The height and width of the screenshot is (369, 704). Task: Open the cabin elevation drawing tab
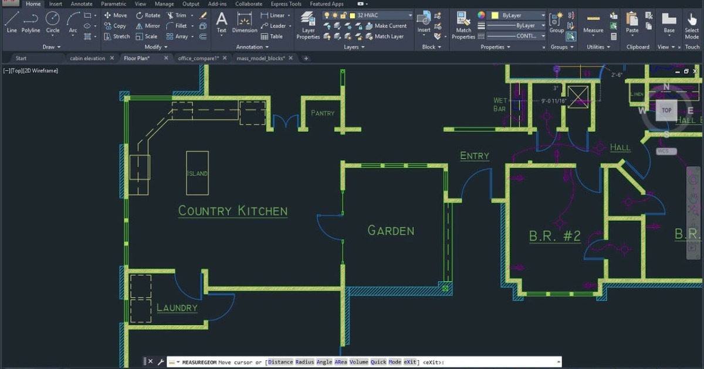(87, 58)
